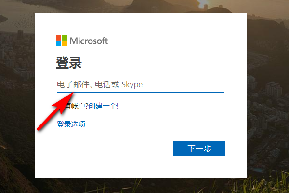Click the sun glare above the dialog
The image size is (289, 193).
point(205,5)
